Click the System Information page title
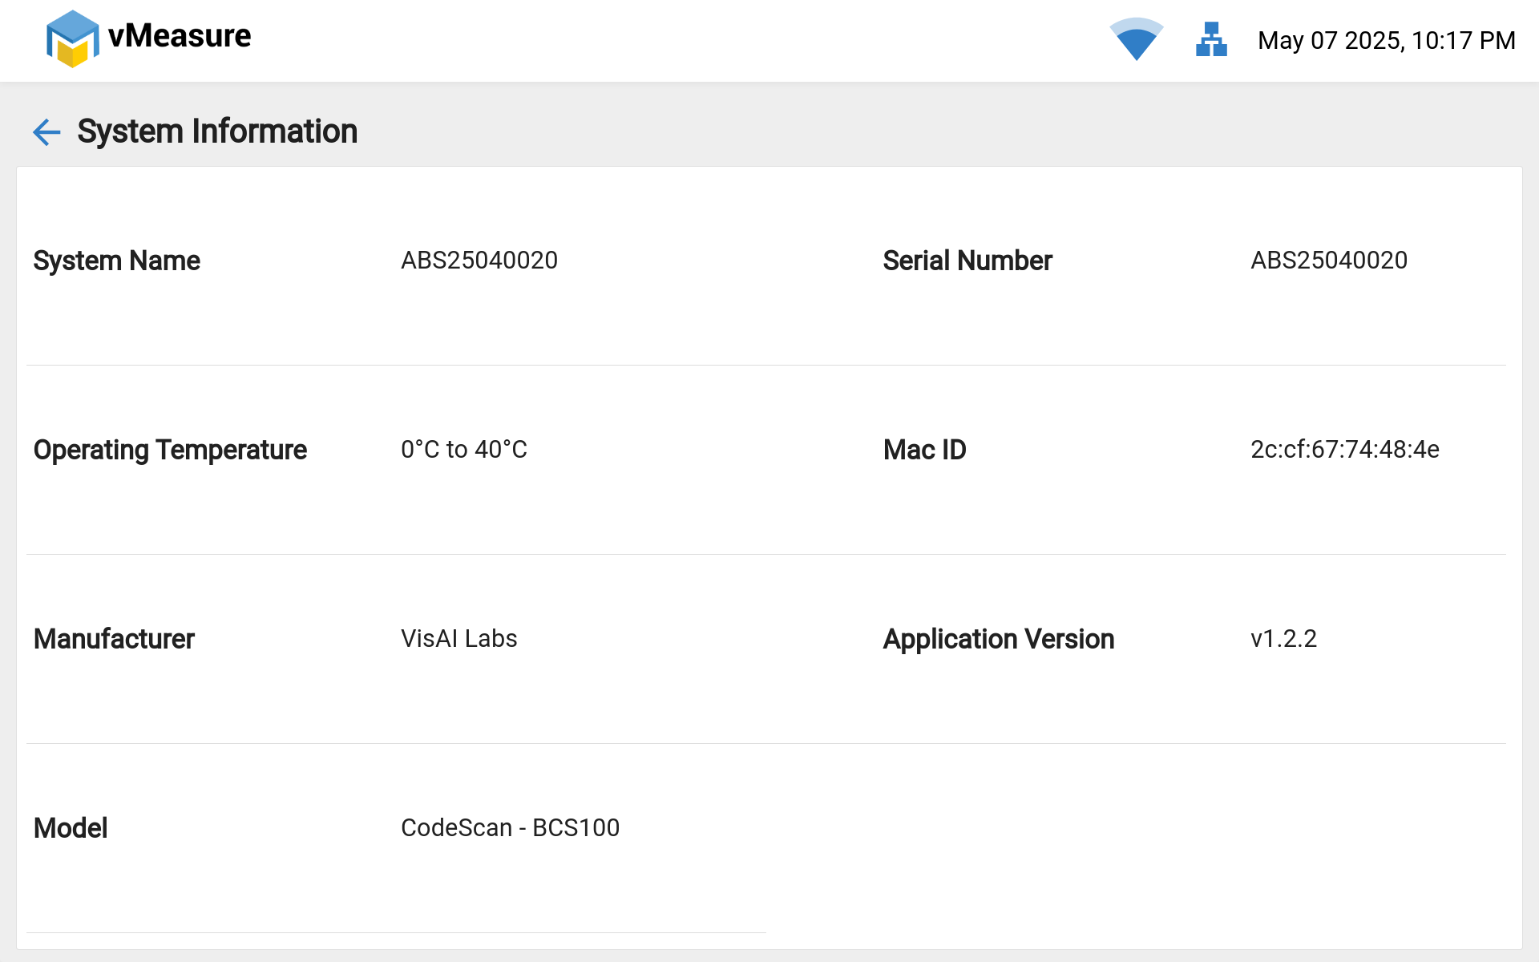1539x962 pixels. coord(217,131)
